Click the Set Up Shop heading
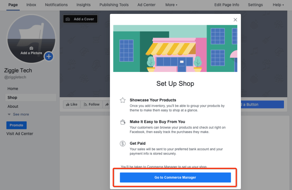 click(175, 84)
